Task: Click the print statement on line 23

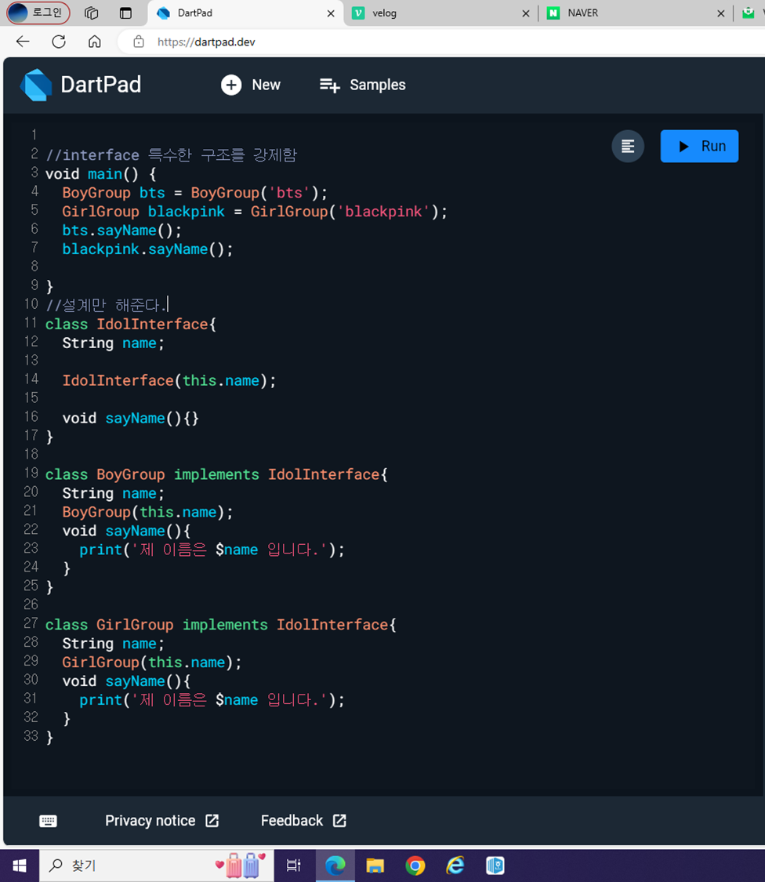Action: (212, 550)
